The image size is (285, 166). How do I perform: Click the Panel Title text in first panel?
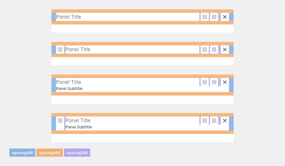point(69,17)
